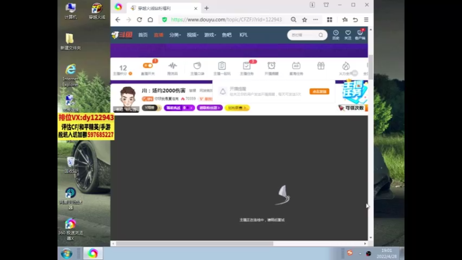Viewport: 462px width, 260px height.
Task: Click the orange send button in 开播提醒 popup
Action: [x=319, y=91]
